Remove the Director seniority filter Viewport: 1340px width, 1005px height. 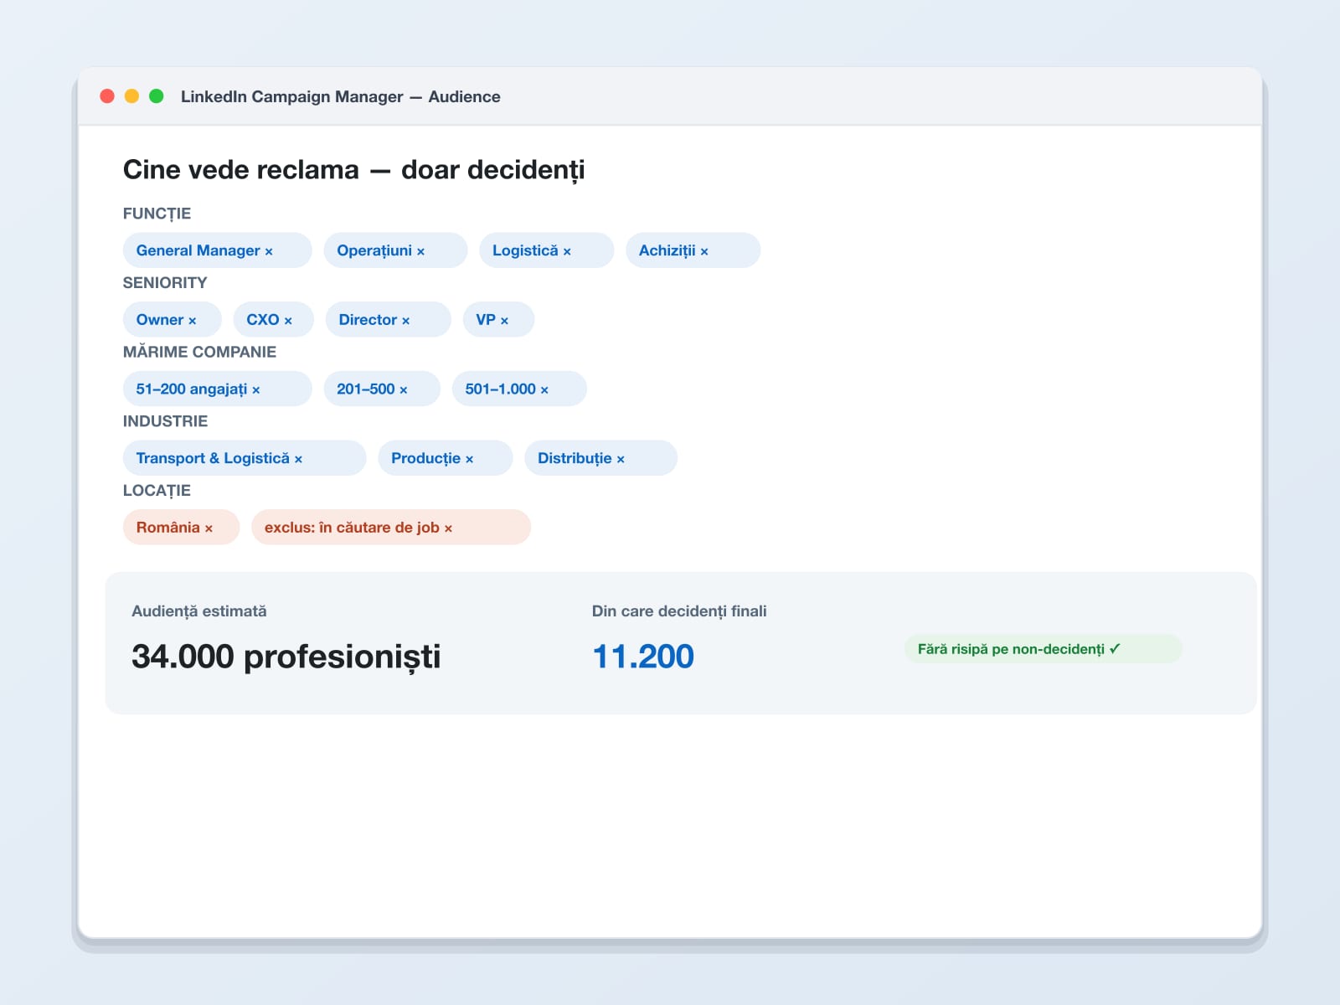coord(405,321)
